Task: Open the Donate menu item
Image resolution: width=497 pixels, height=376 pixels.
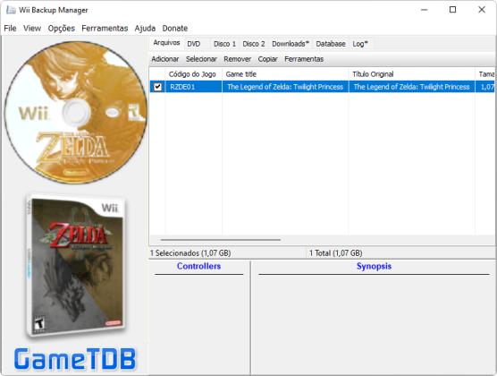Action: pyautogui.click(x=175, y=29)
